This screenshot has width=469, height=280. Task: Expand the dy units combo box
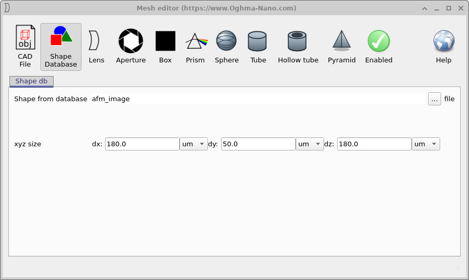tap(310, 144)
